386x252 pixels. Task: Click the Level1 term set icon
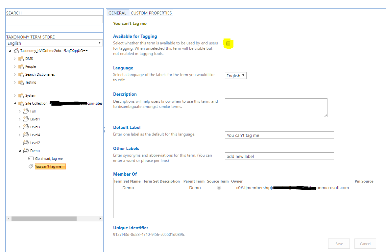click(26, 119)
